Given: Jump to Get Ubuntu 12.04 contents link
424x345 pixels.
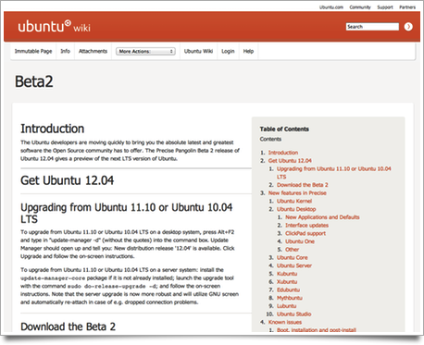Looking at the screenshot, I should pos(290,161).
